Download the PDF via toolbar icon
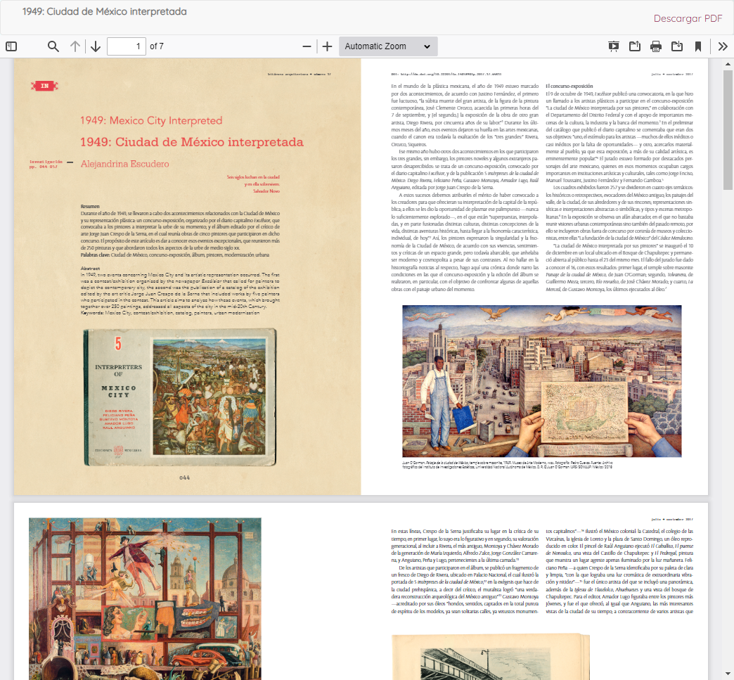The height and width of the screenshot is (680, 734). (676, 46)
